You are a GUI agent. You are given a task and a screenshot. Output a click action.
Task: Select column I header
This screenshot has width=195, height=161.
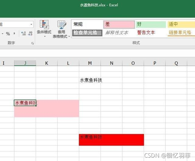(x=7, y=63)
